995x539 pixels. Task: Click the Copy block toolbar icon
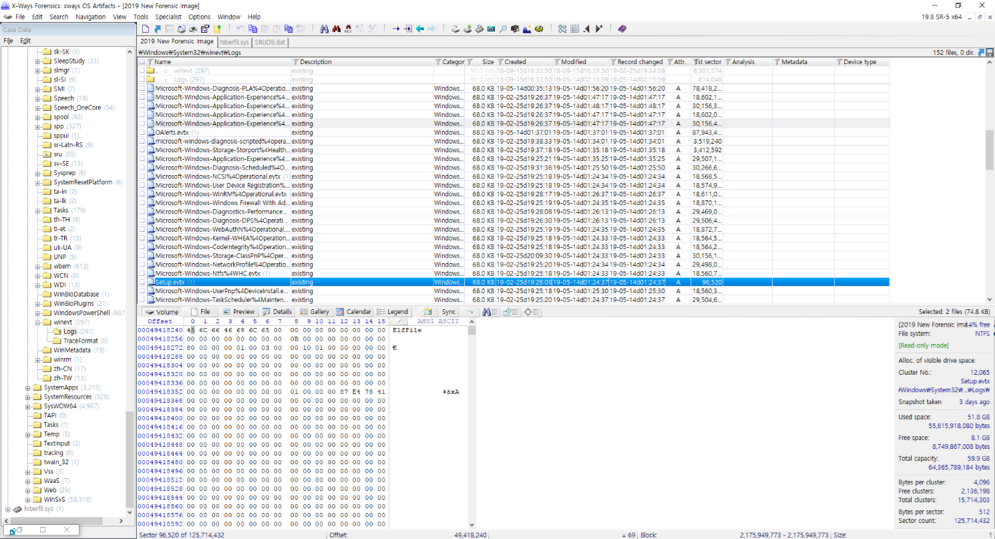coord(253,29)
